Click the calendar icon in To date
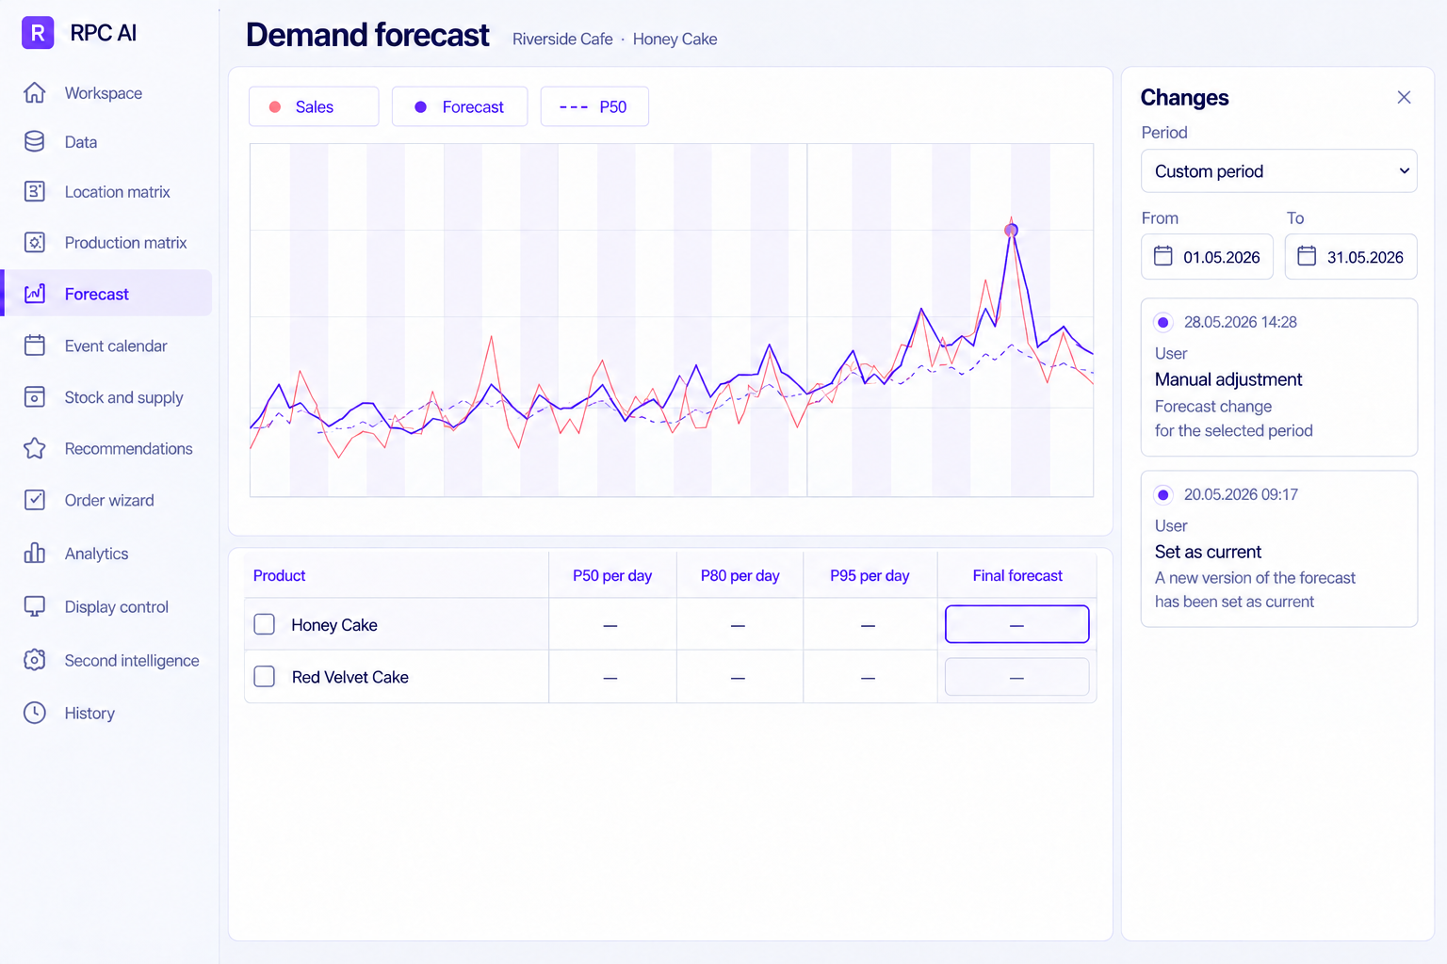The height and width of the screenshot is (964, 1447). tap(1307, 256)
